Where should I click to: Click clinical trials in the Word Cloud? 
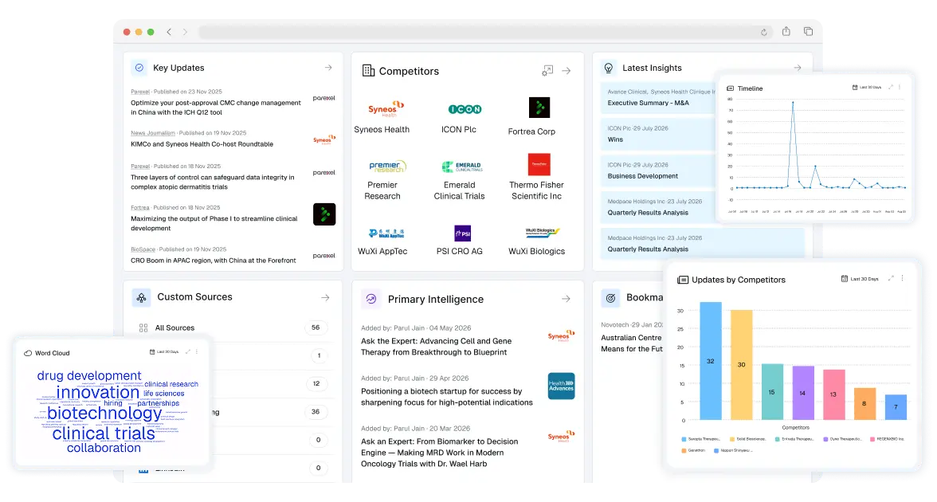104,433
